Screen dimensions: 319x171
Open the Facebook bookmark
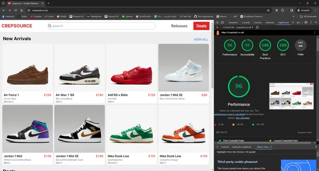point(8,16)
